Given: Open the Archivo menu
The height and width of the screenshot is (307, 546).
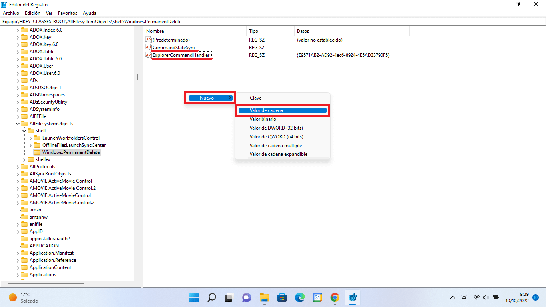Looking at the screenshot, I should tap(11, 13).
